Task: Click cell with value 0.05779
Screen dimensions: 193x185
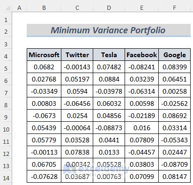Action: (x=44, y=140)
